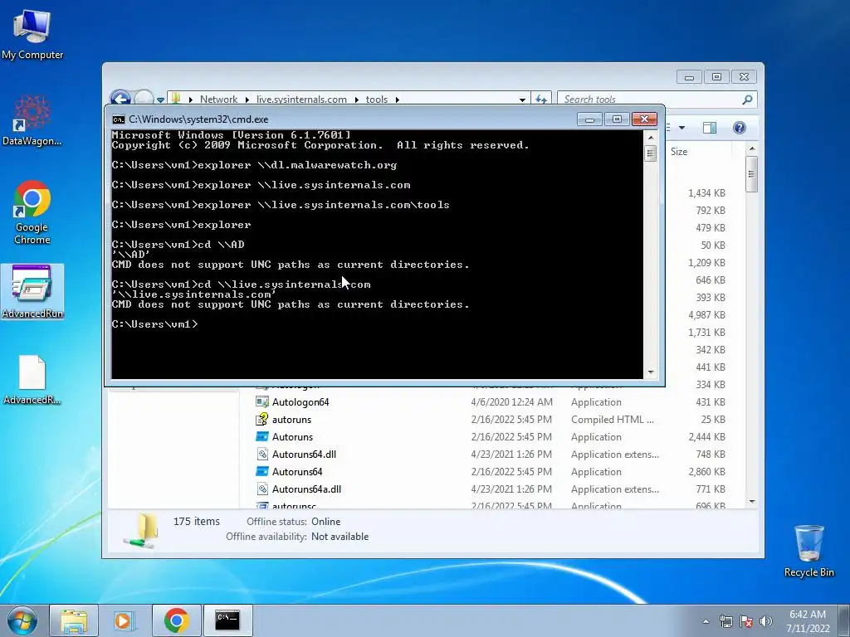Click the search magnifier icon in Explorer
The image size is (850, 637).
[x=748, y=100]
